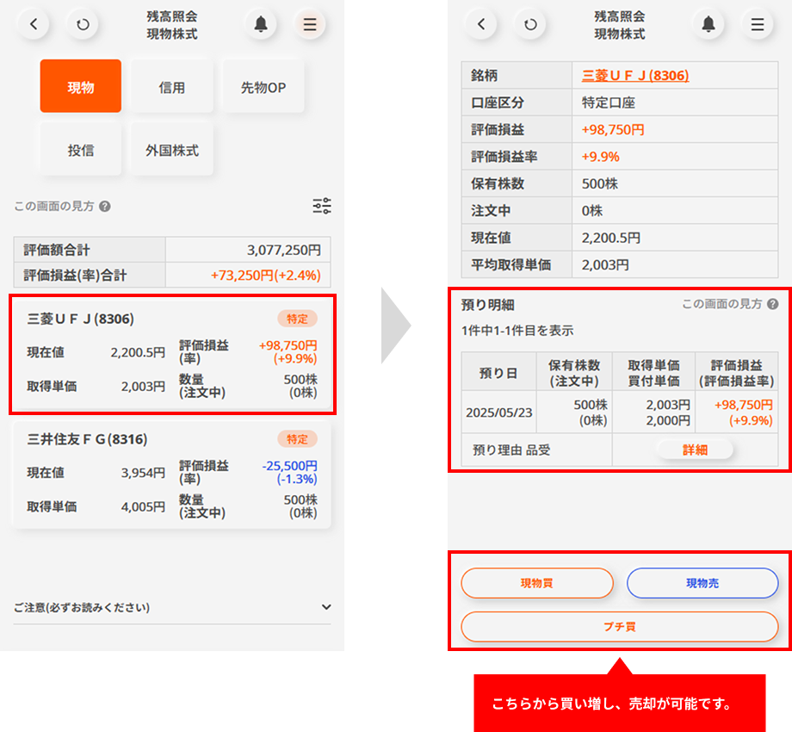Open the 外国株式 tab
Viewport: 792px width, 732px height.
[172, 150]
